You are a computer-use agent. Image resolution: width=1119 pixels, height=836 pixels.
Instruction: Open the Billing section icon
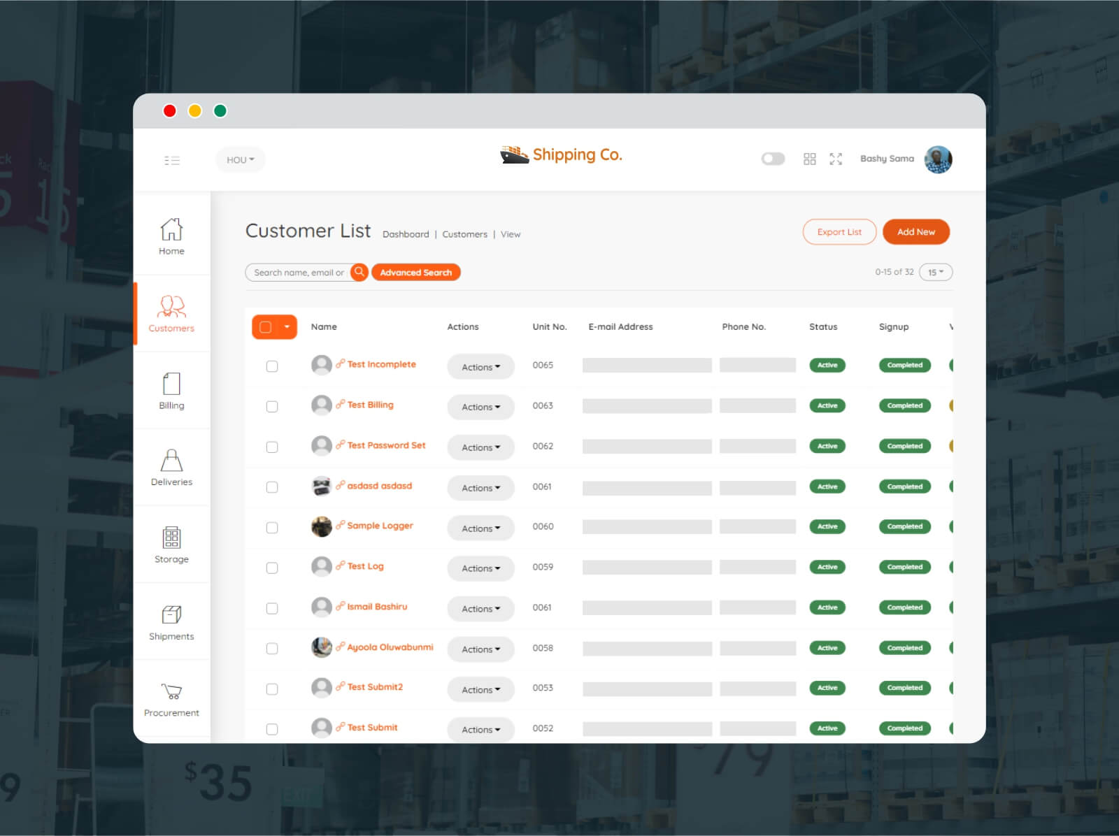point(171,384)
